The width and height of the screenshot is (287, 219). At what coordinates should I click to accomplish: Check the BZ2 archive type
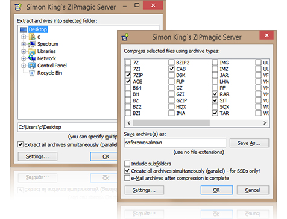[128, 107]
